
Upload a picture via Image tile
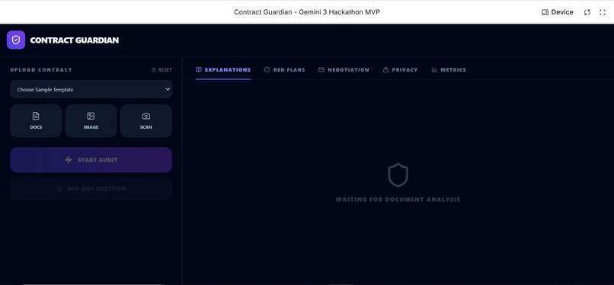(91, 120)
